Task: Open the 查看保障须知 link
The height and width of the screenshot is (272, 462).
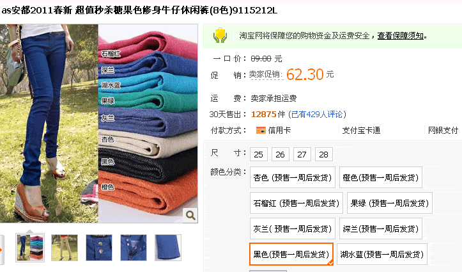Action: pos(401,36)
